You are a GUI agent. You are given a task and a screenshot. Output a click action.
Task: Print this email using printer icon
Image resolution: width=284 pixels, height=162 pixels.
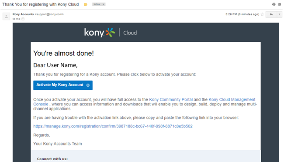274,4
